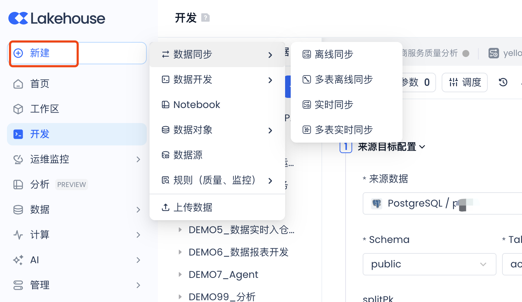Open the 分析 preview section
This screenshot has height=302, width=522.
[39, 185]
